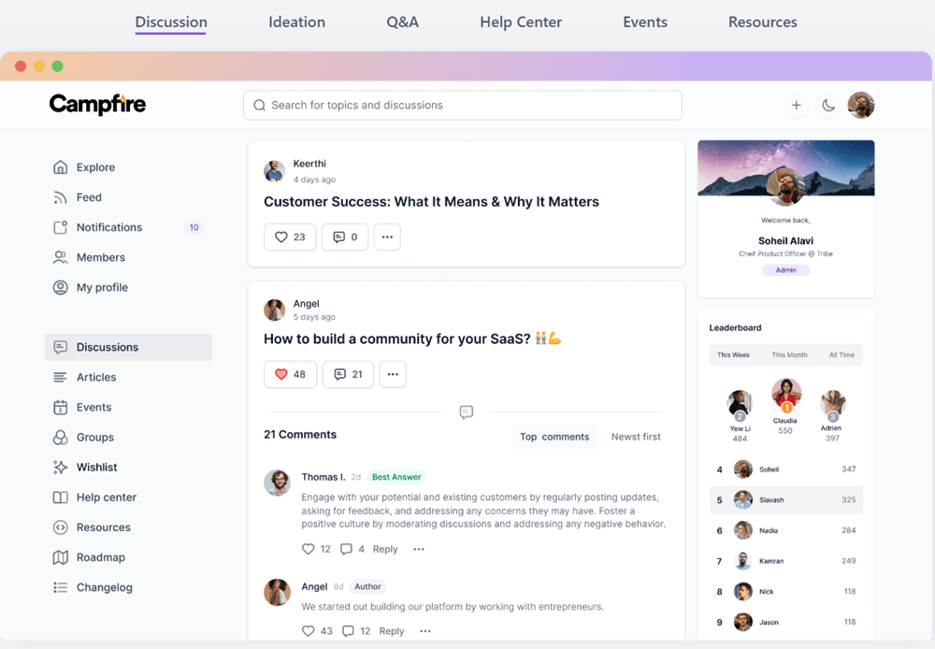Like Keerthi's Customer Success post
This screenshot has width=935, height=649.
click(289, 237)
